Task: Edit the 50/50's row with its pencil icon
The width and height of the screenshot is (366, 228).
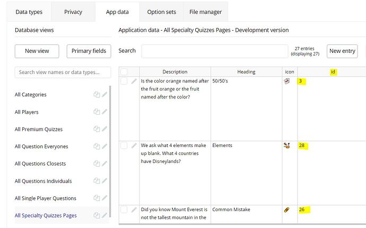Action: (x=134, y=81)
